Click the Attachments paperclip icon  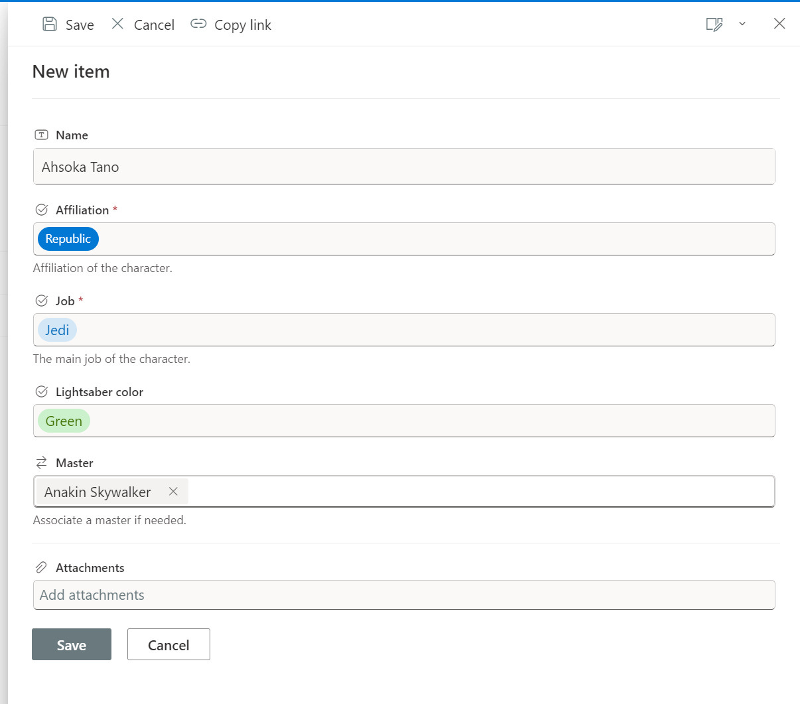pos(41,567)
